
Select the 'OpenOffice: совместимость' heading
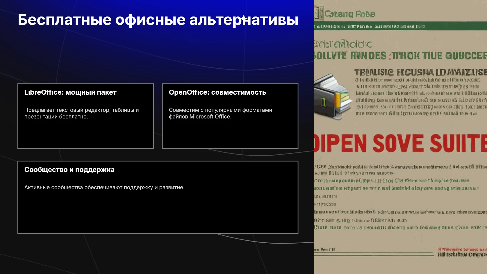[217, 92]
